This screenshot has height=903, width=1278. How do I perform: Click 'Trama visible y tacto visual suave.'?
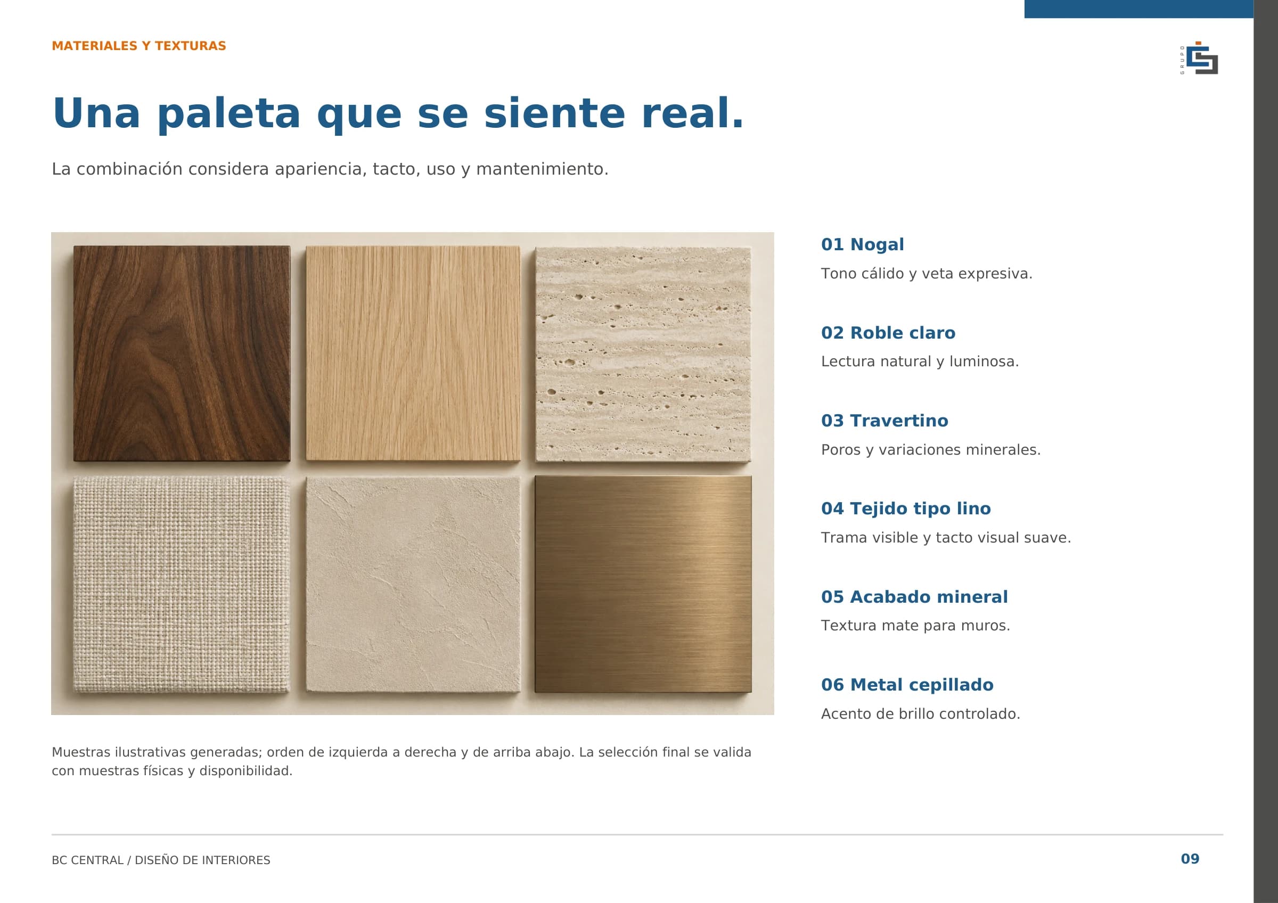946,537
